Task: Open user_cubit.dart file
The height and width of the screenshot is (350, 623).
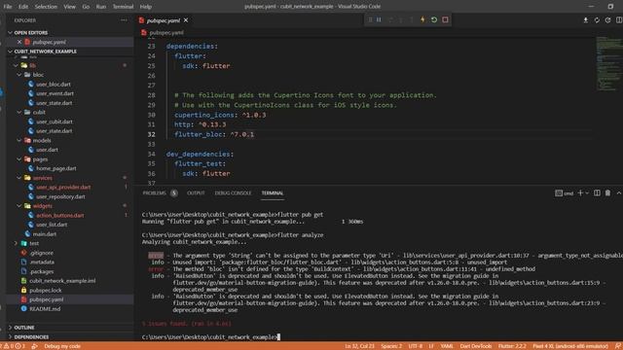Action: [55, 122]
